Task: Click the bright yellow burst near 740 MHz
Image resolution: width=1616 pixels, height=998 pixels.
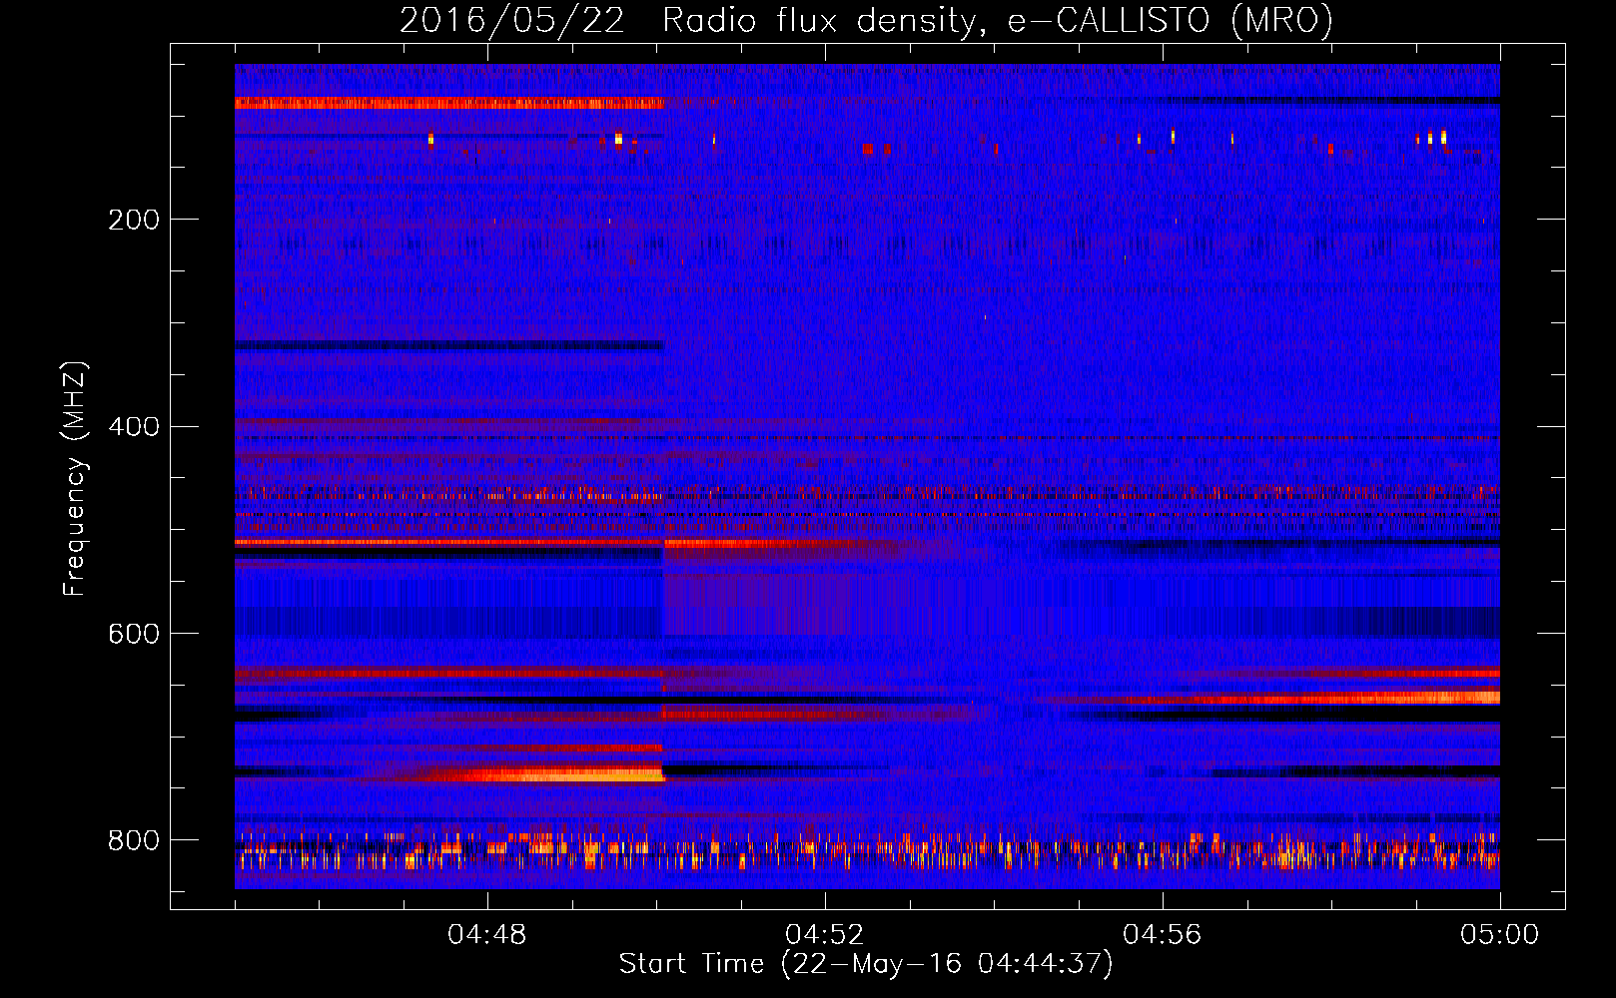Action: click(x=559, y=773)
